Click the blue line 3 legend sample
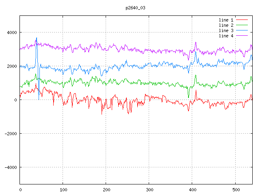The image size is (260, 195). coord(242,30)
